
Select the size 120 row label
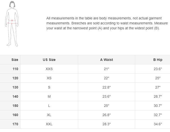click(15, 78)
